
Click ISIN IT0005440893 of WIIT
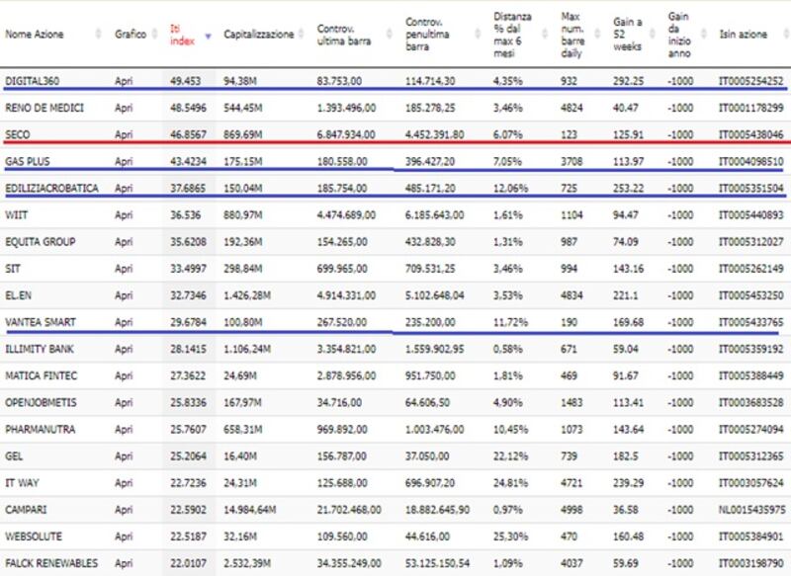click(x=751, y=215)
